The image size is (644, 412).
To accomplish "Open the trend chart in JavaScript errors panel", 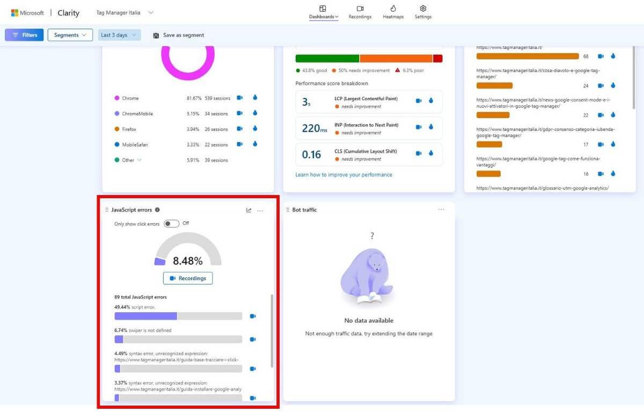I will [x=248, y=210].
